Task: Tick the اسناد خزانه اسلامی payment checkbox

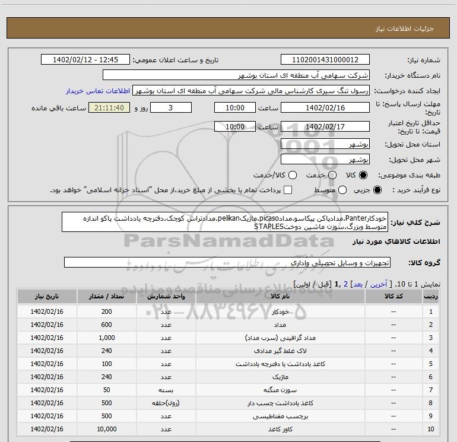Action: point(288,190)
